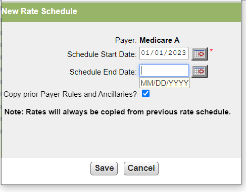Viewport: 246px width, 192px height.
Task: Focus the empty Schedule End Date field
Action: pyautogui.click(x=164, y=71)
